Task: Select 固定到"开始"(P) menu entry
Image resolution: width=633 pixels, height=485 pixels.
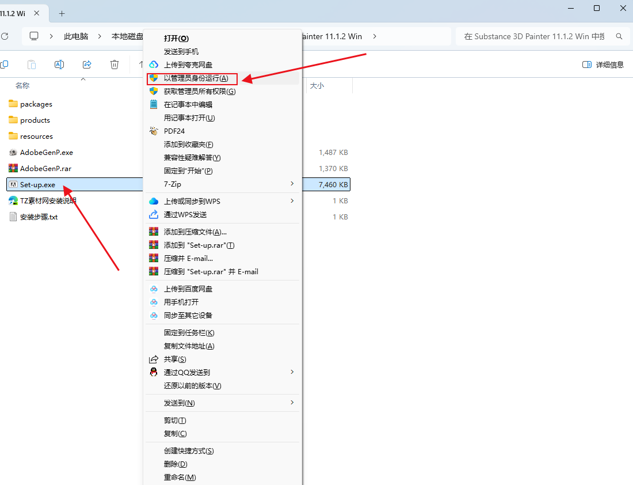Action: point(223,170)
